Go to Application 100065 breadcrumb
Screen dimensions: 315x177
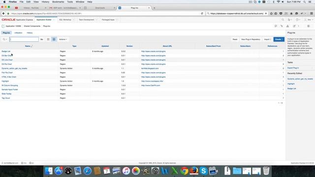tap(13, 26)
